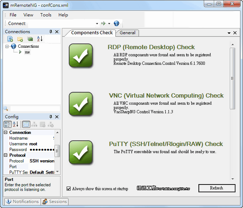Image resolution: width=243 pixels, height=208 pixels.
Task: Click the mRemoteNG app icon in title bar
Action: pos(6,5)
